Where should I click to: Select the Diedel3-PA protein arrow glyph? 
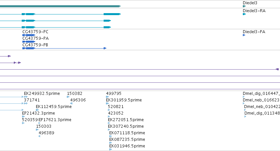[x=244, y=35]
